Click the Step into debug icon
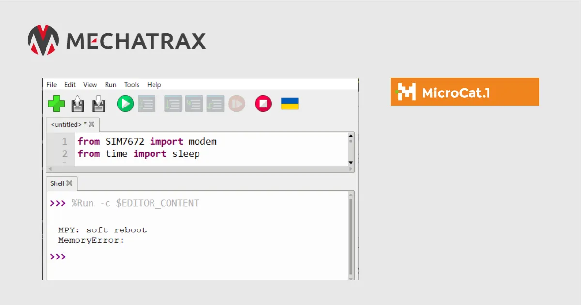581x305 pixels. (194, 104)
